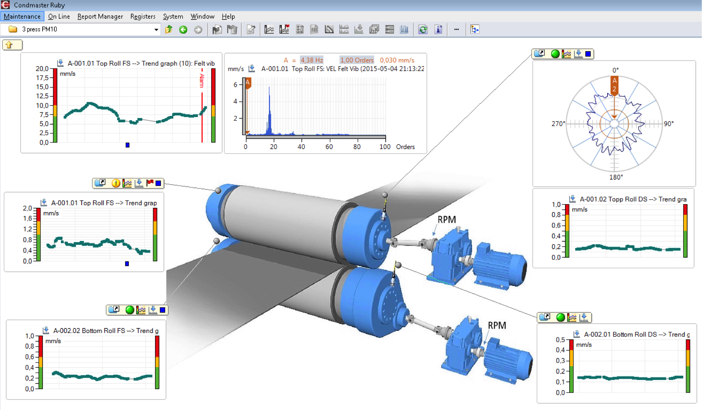Open the On Line menu
Screen dimensions: 702x410
point(59,16)
